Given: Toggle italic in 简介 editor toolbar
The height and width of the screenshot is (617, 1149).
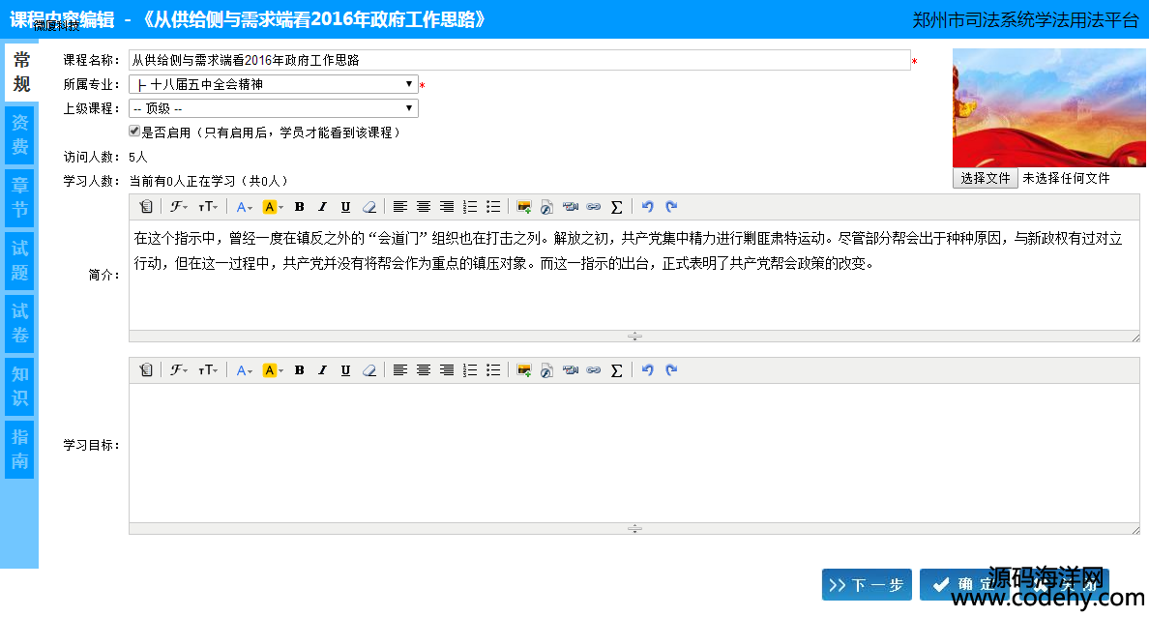Looking at the screenshot, I should (322, 207).
